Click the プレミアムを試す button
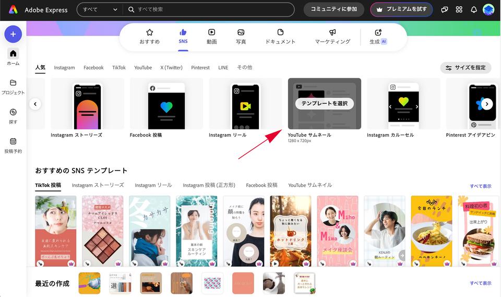 point(402,9)
